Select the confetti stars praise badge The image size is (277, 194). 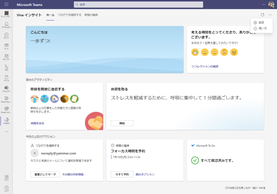click(45, 99)
